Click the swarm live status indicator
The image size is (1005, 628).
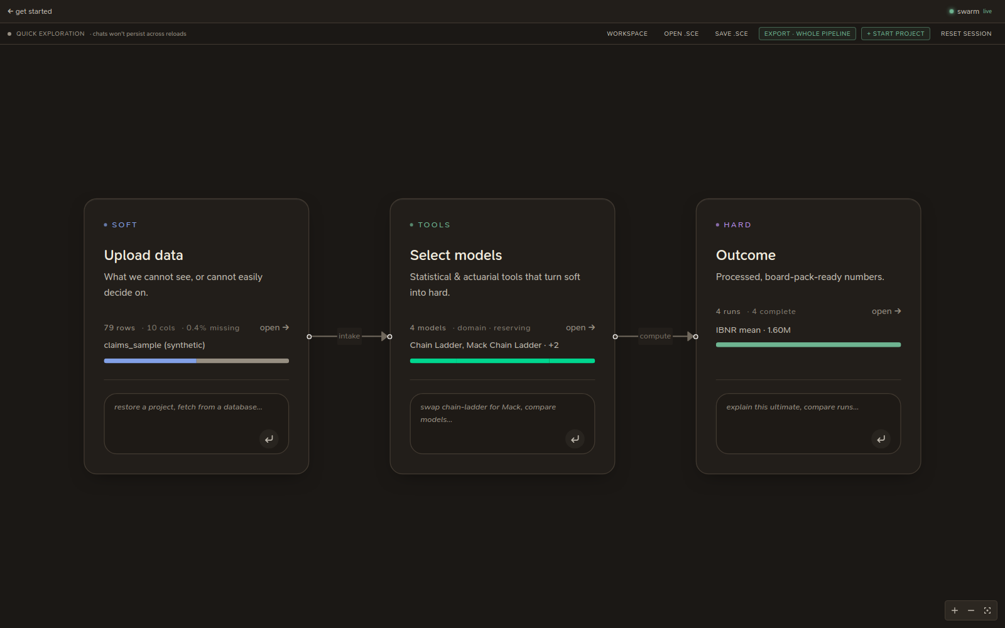coord(970,11)
